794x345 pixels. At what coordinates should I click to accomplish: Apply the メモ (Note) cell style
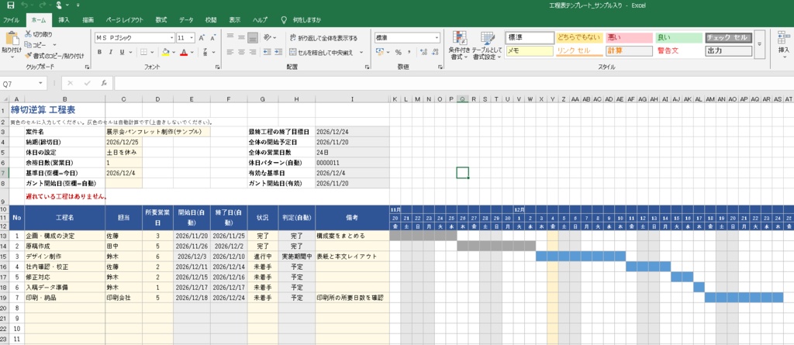tap(529, 50)
